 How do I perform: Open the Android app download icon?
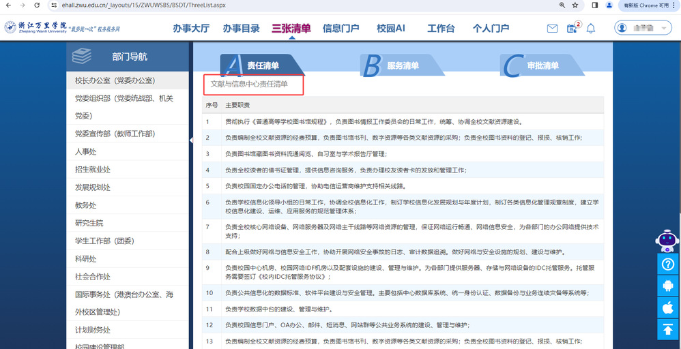[x=668, y=286]
